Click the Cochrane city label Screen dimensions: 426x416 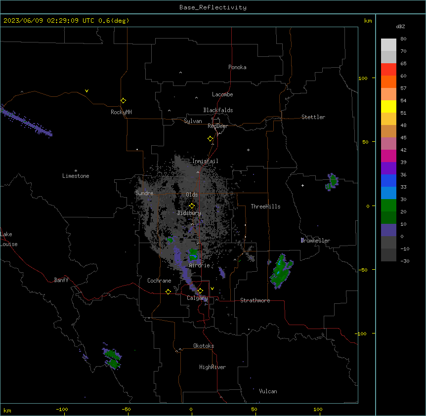pyautogui.click(x=159, y=281)
